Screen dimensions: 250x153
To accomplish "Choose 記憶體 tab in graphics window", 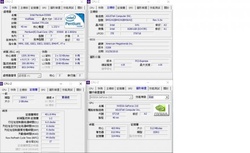I will (120, 88).
